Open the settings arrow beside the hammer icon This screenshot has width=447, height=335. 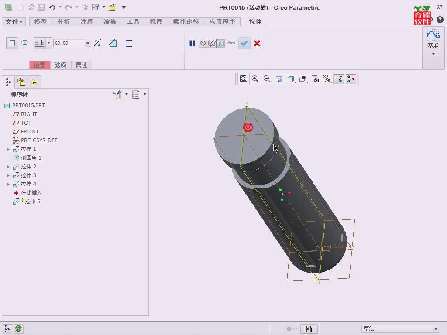tap(127, 94)
